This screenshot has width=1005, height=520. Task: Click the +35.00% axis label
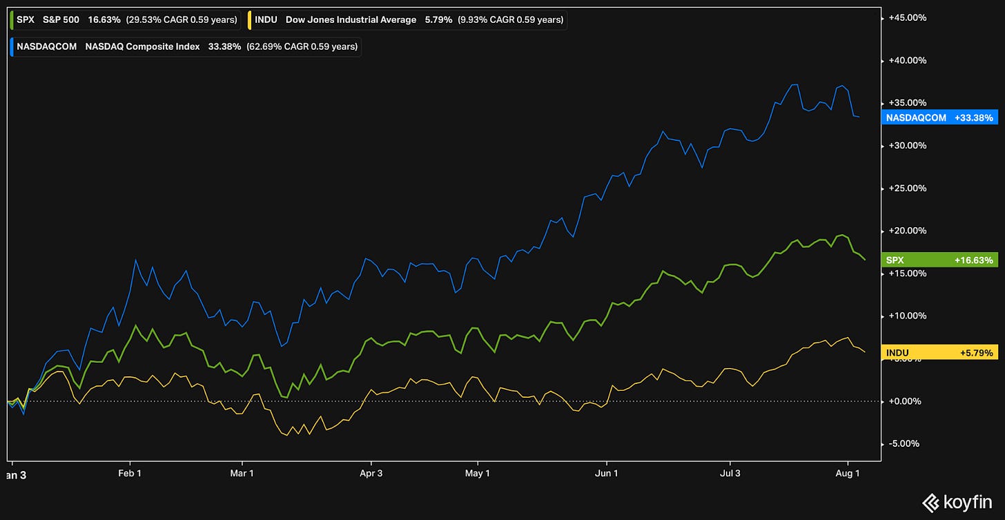tap(906, 103)
